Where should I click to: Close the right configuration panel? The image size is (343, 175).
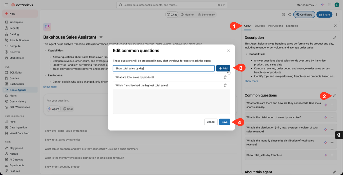tap(335, 26)
